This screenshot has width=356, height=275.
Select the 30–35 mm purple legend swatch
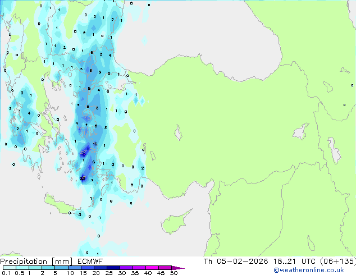[126, 268]
